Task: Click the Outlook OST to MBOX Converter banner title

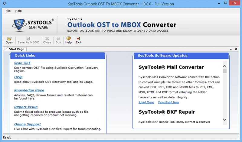Action: point(122,25)
